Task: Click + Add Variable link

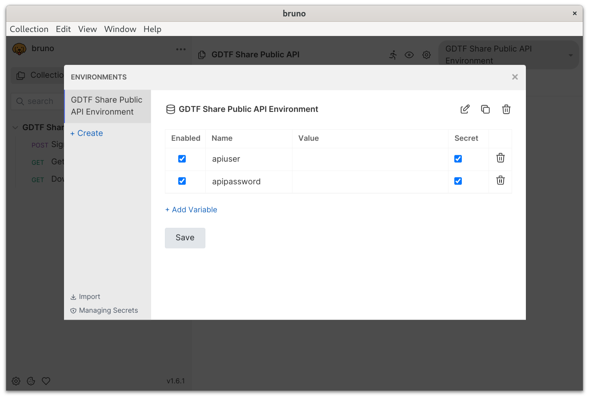Action: (x=191, y=210)
